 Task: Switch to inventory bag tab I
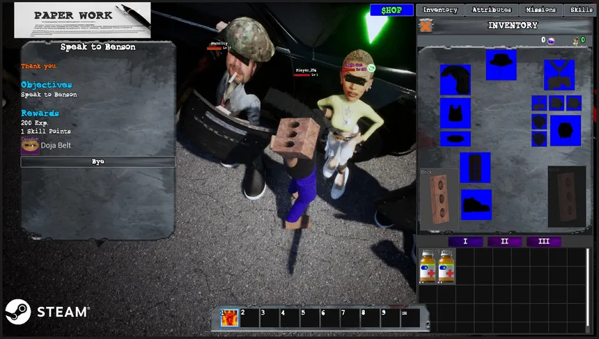(x=465, y=242)
